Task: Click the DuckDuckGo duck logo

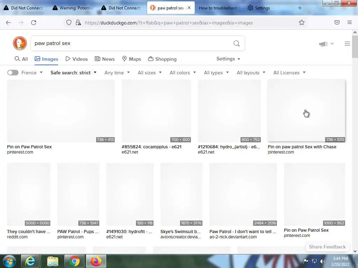Action: 20,43
